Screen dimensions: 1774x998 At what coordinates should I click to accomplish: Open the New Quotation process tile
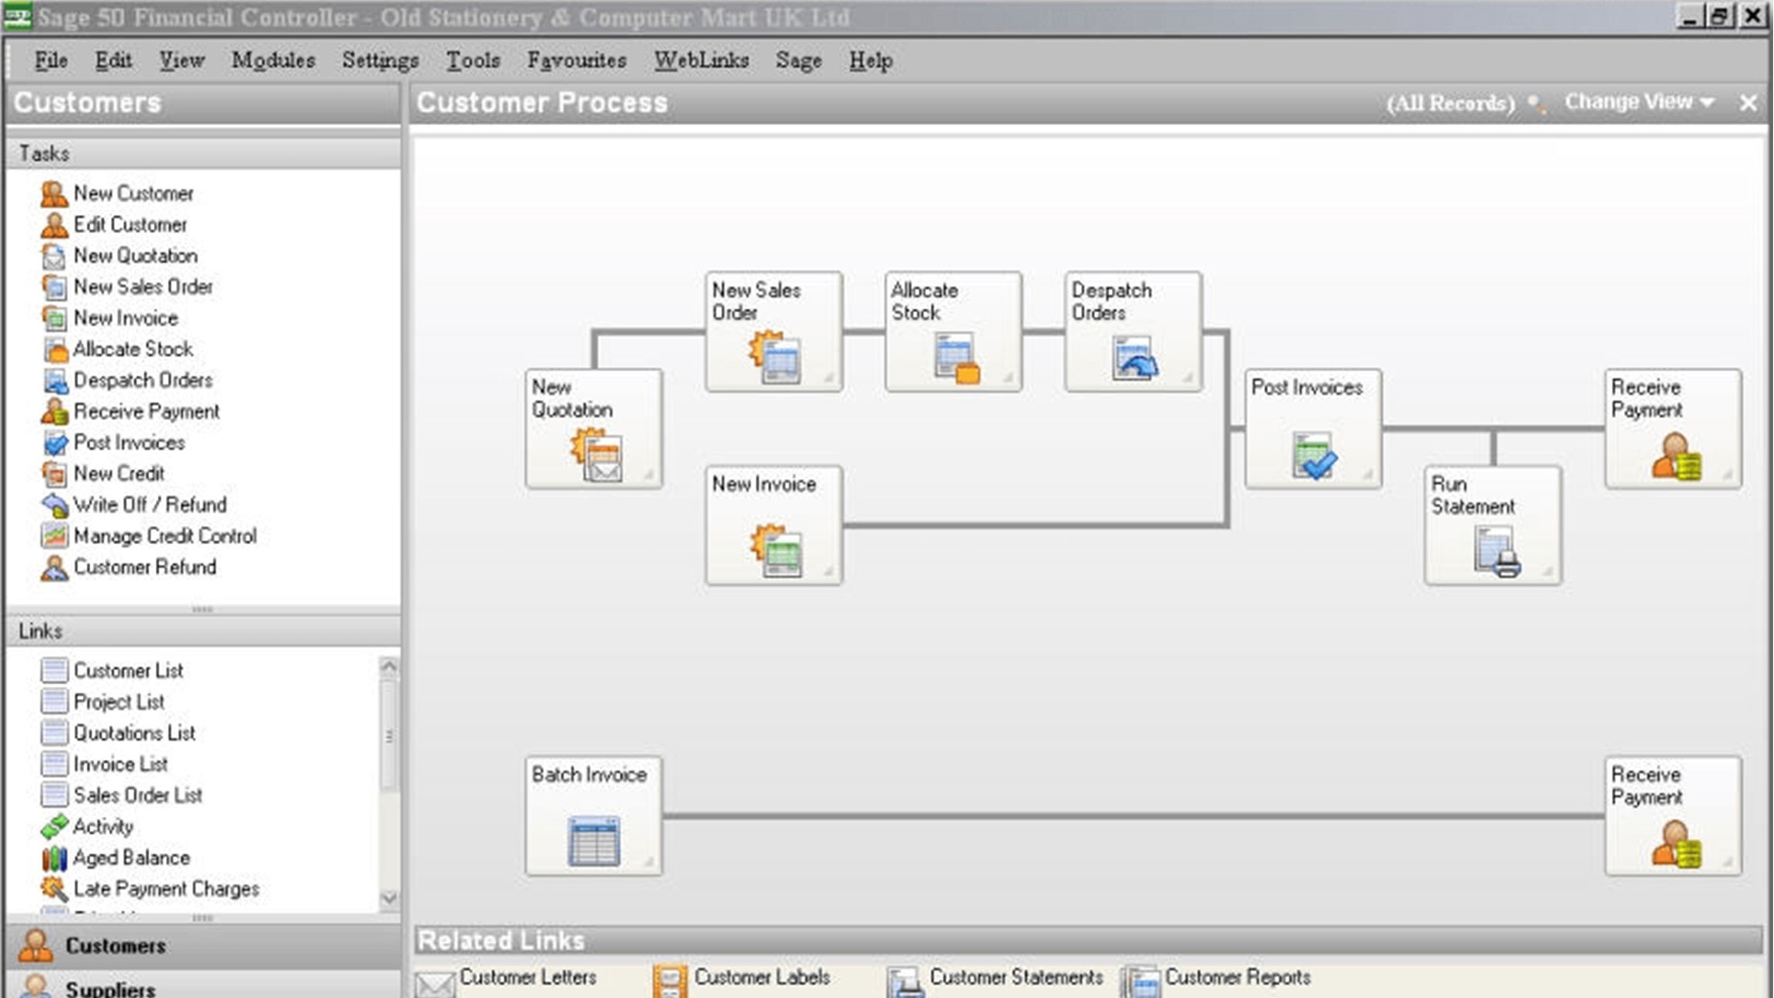[x=593, y=429]
